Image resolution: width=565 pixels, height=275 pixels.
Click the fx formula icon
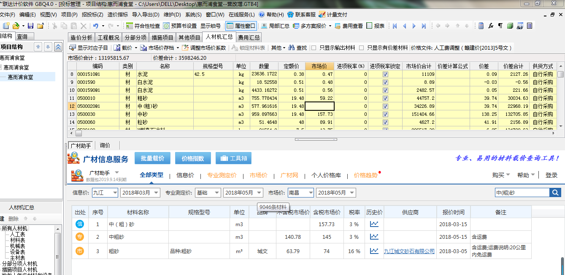click(491, 26)
